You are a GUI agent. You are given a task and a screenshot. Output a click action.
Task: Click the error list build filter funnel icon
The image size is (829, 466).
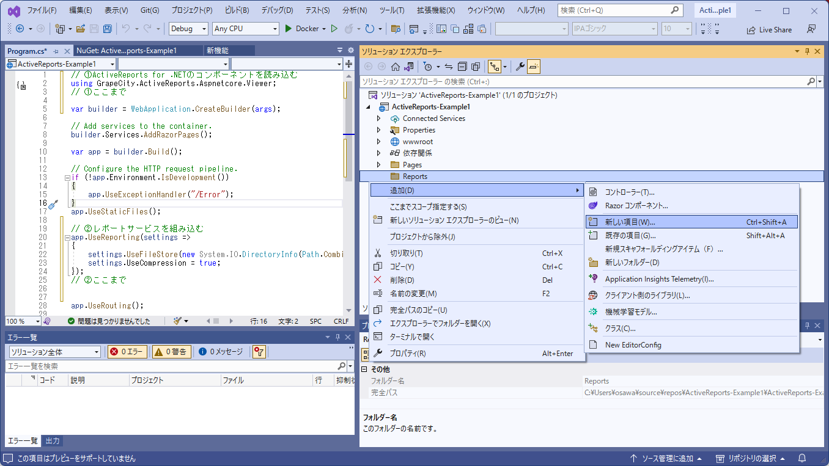click(259, 352)
